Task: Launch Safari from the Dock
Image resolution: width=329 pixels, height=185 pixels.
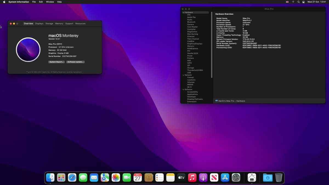Action: [x=72, y=178]
